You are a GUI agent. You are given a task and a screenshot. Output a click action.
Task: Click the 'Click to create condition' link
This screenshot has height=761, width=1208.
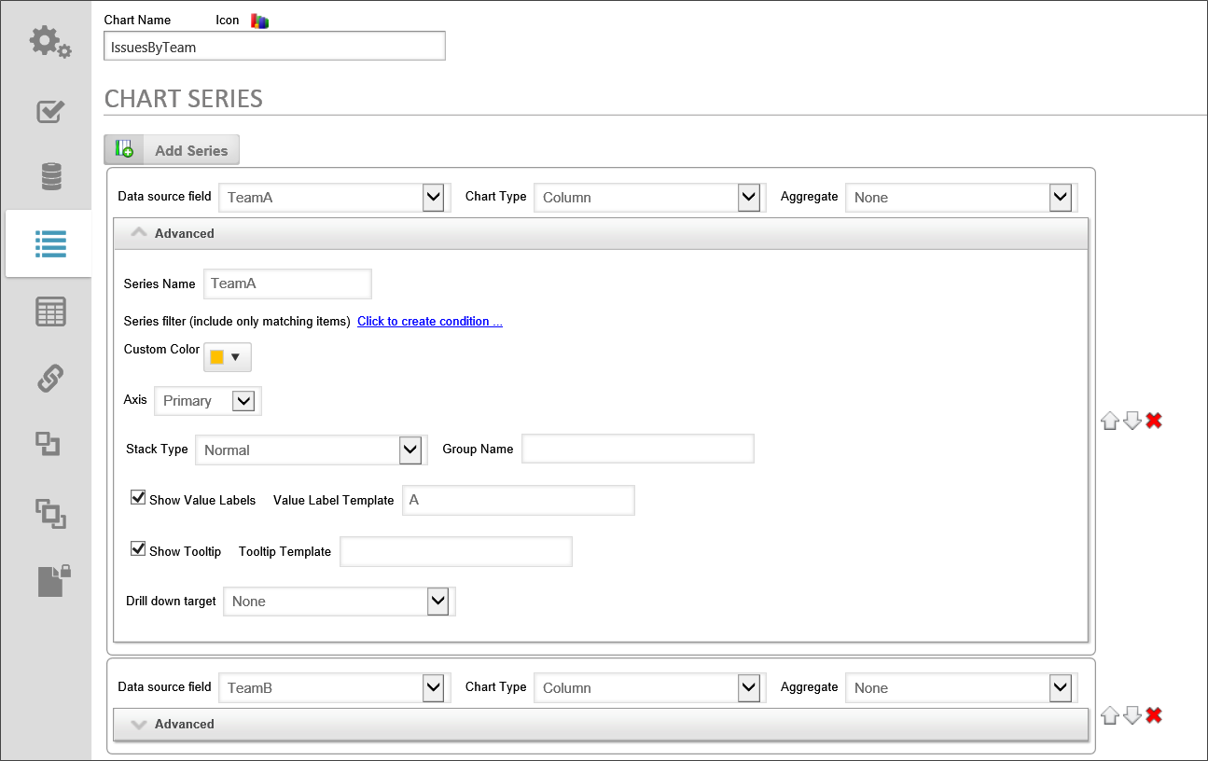click(x=429, y=321)
